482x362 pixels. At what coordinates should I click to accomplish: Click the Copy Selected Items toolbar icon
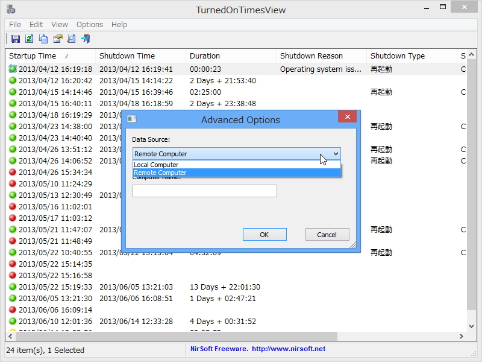coord(43,39)
